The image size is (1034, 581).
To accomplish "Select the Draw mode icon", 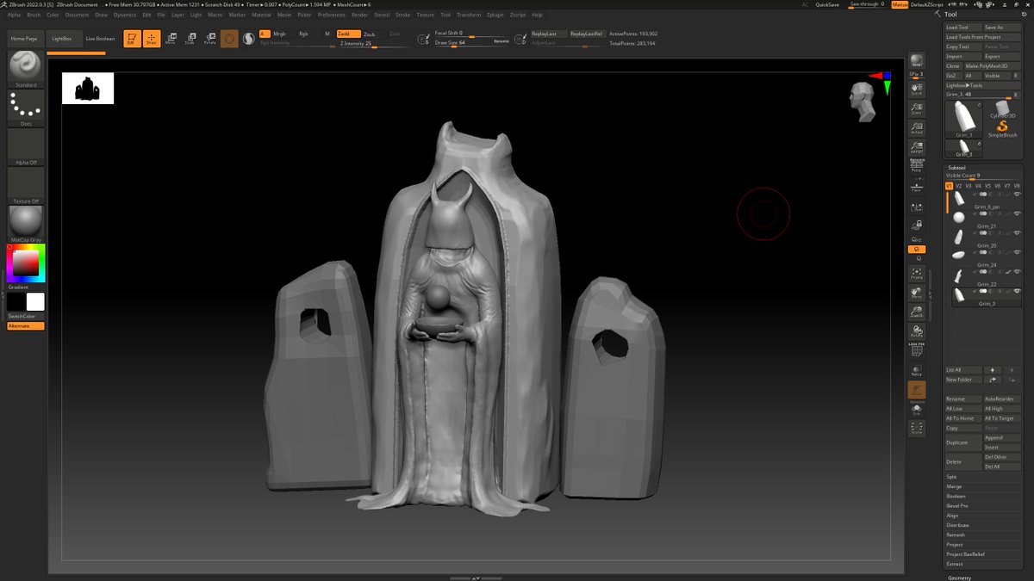I will tap(152, 39).
